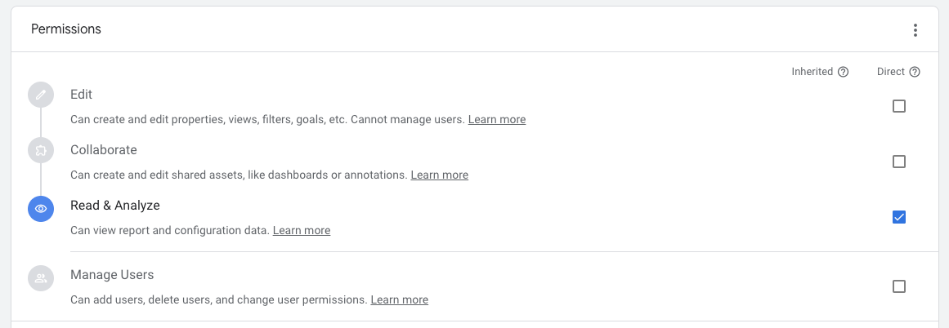The height and width of the screenshot is (328, 949).
Task: Click the Edit pencil icon
Action: (x=41, y=95)
